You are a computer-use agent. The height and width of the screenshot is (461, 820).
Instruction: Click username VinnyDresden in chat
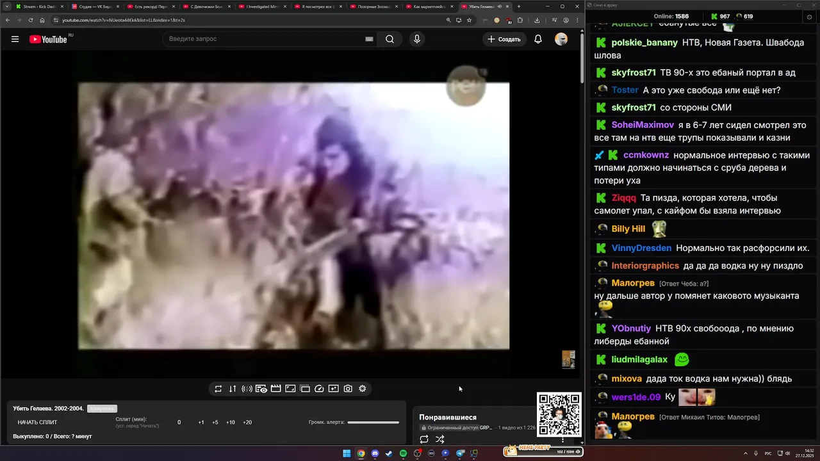(641, 248)
